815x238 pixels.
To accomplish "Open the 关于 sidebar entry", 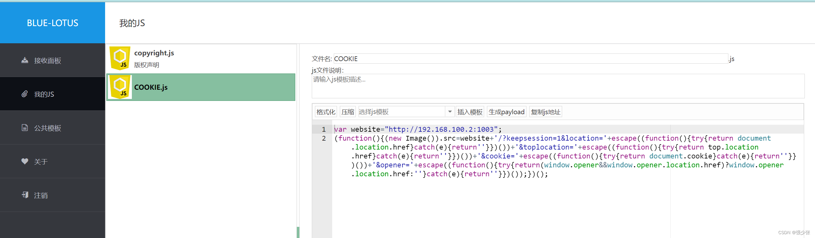I will pos(53,161).
